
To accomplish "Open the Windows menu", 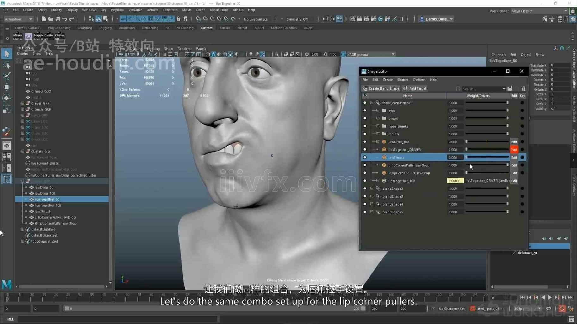I will tap(89, 10).
